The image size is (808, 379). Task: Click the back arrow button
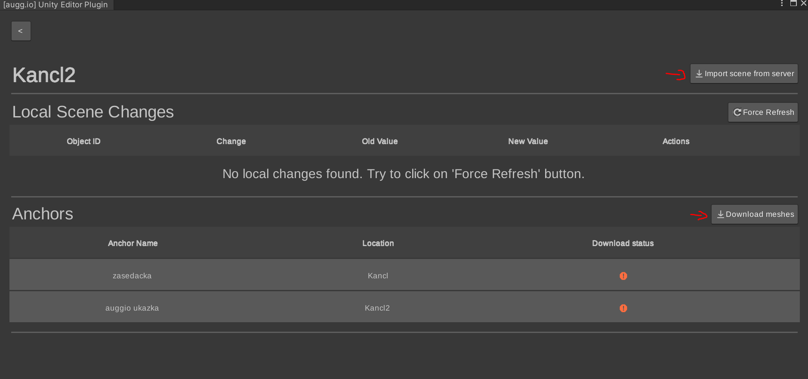[x=21, y=31]
